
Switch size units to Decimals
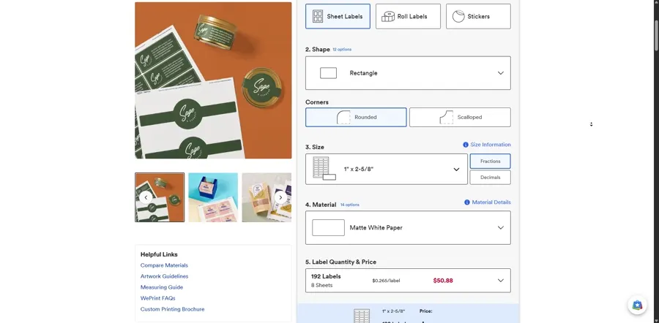[x=490, y=178]
